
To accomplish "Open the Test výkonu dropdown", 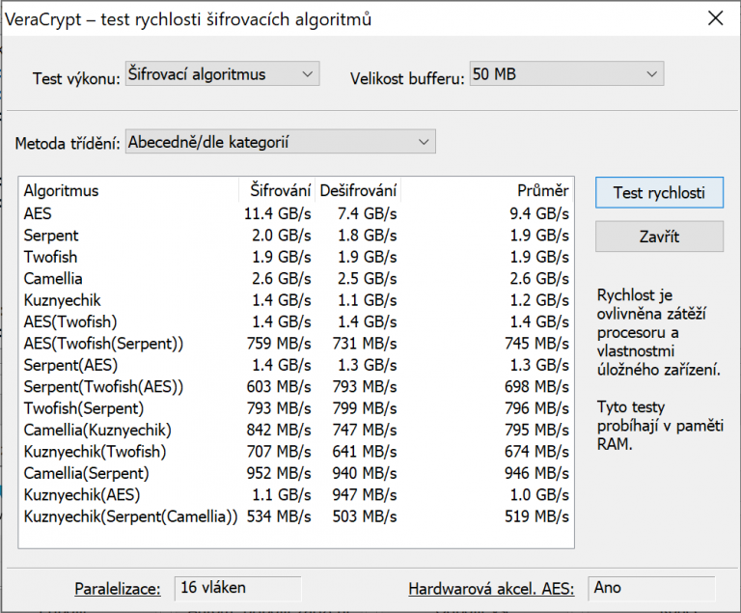I will pos(221,74).
